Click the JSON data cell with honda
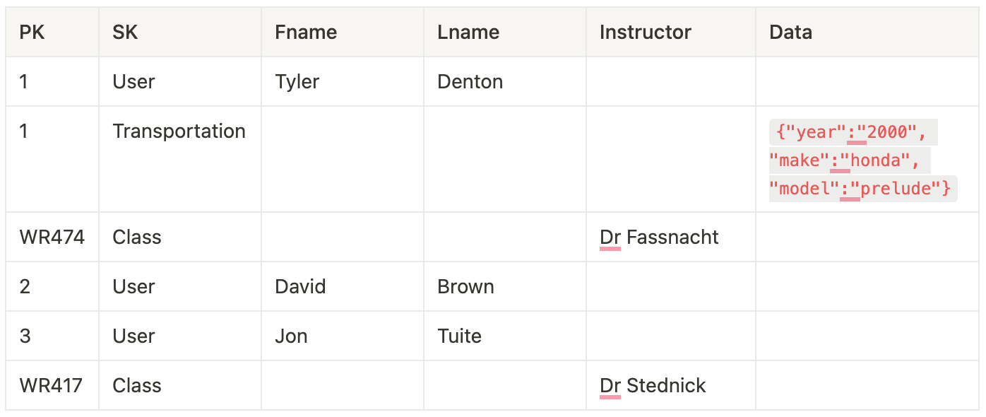The width and height of the screenshot is (986, 417). pyautogui.click(x=862, y=160)
